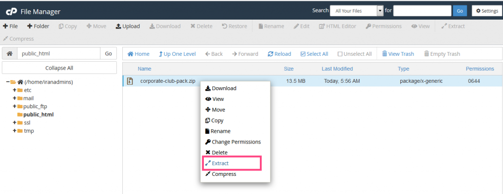
Task: Click the Move toolbar button
Action: (96, 26)
